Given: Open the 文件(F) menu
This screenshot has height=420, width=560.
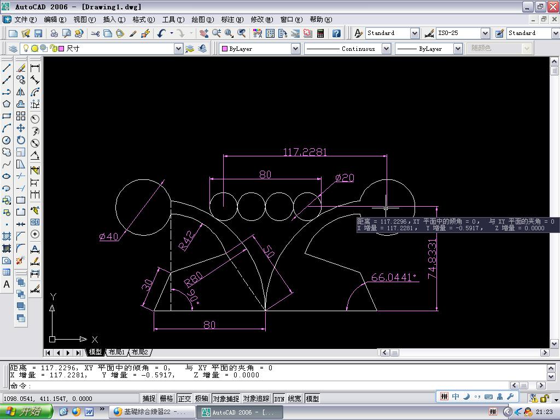Looking at the screenshot, I should pos(25,20).
